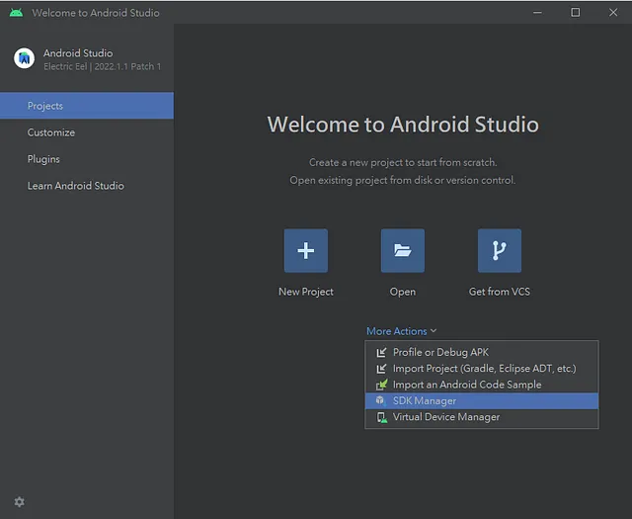Screen dimensions: 632x519
Task: Click the Get from VCS branch icon
Action: pyautogui.click(x=500, y=251)
